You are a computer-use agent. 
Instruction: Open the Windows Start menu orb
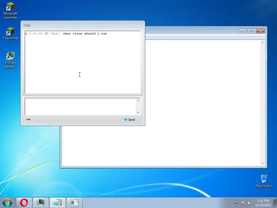pyautogui.click(x=7, y=203)
